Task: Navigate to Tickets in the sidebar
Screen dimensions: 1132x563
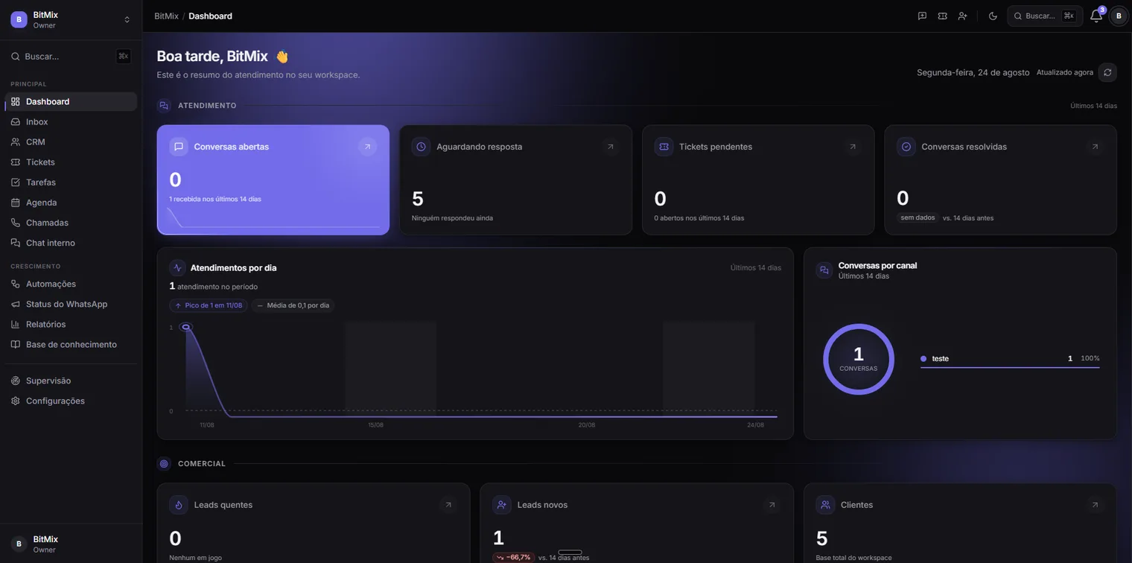Action: [x=71, y=162]
